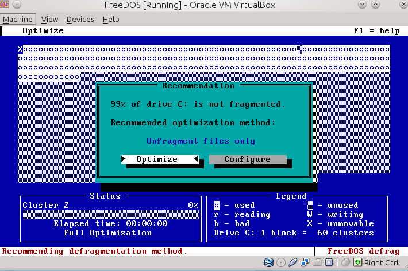Click the 'Drive C: 1 block = 60 clusters' text
The image size is (408, 271).
[294, 233]
